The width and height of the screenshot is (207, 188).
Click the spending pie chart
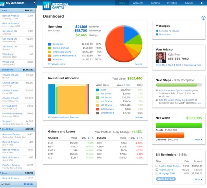(124, 44)
